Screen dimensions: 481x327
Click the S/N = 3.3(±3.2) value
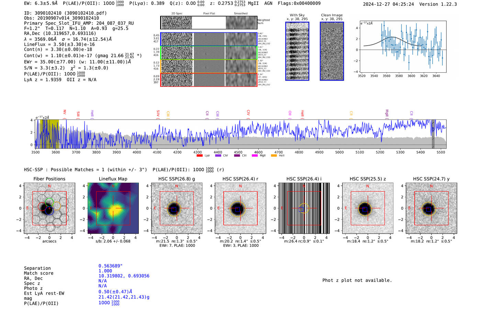[x=44, y=68]
